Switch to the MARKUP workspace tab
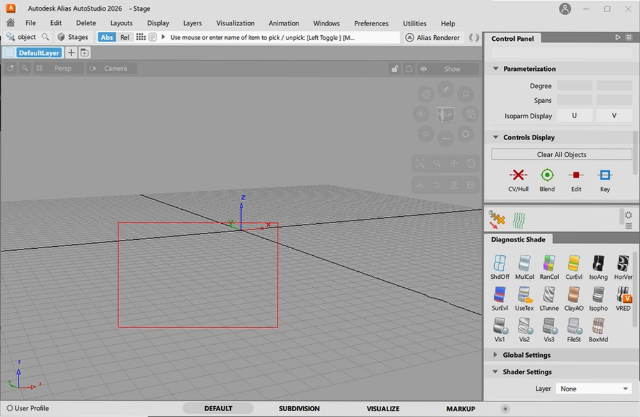 pyautogui.click(x=460, y=409)
